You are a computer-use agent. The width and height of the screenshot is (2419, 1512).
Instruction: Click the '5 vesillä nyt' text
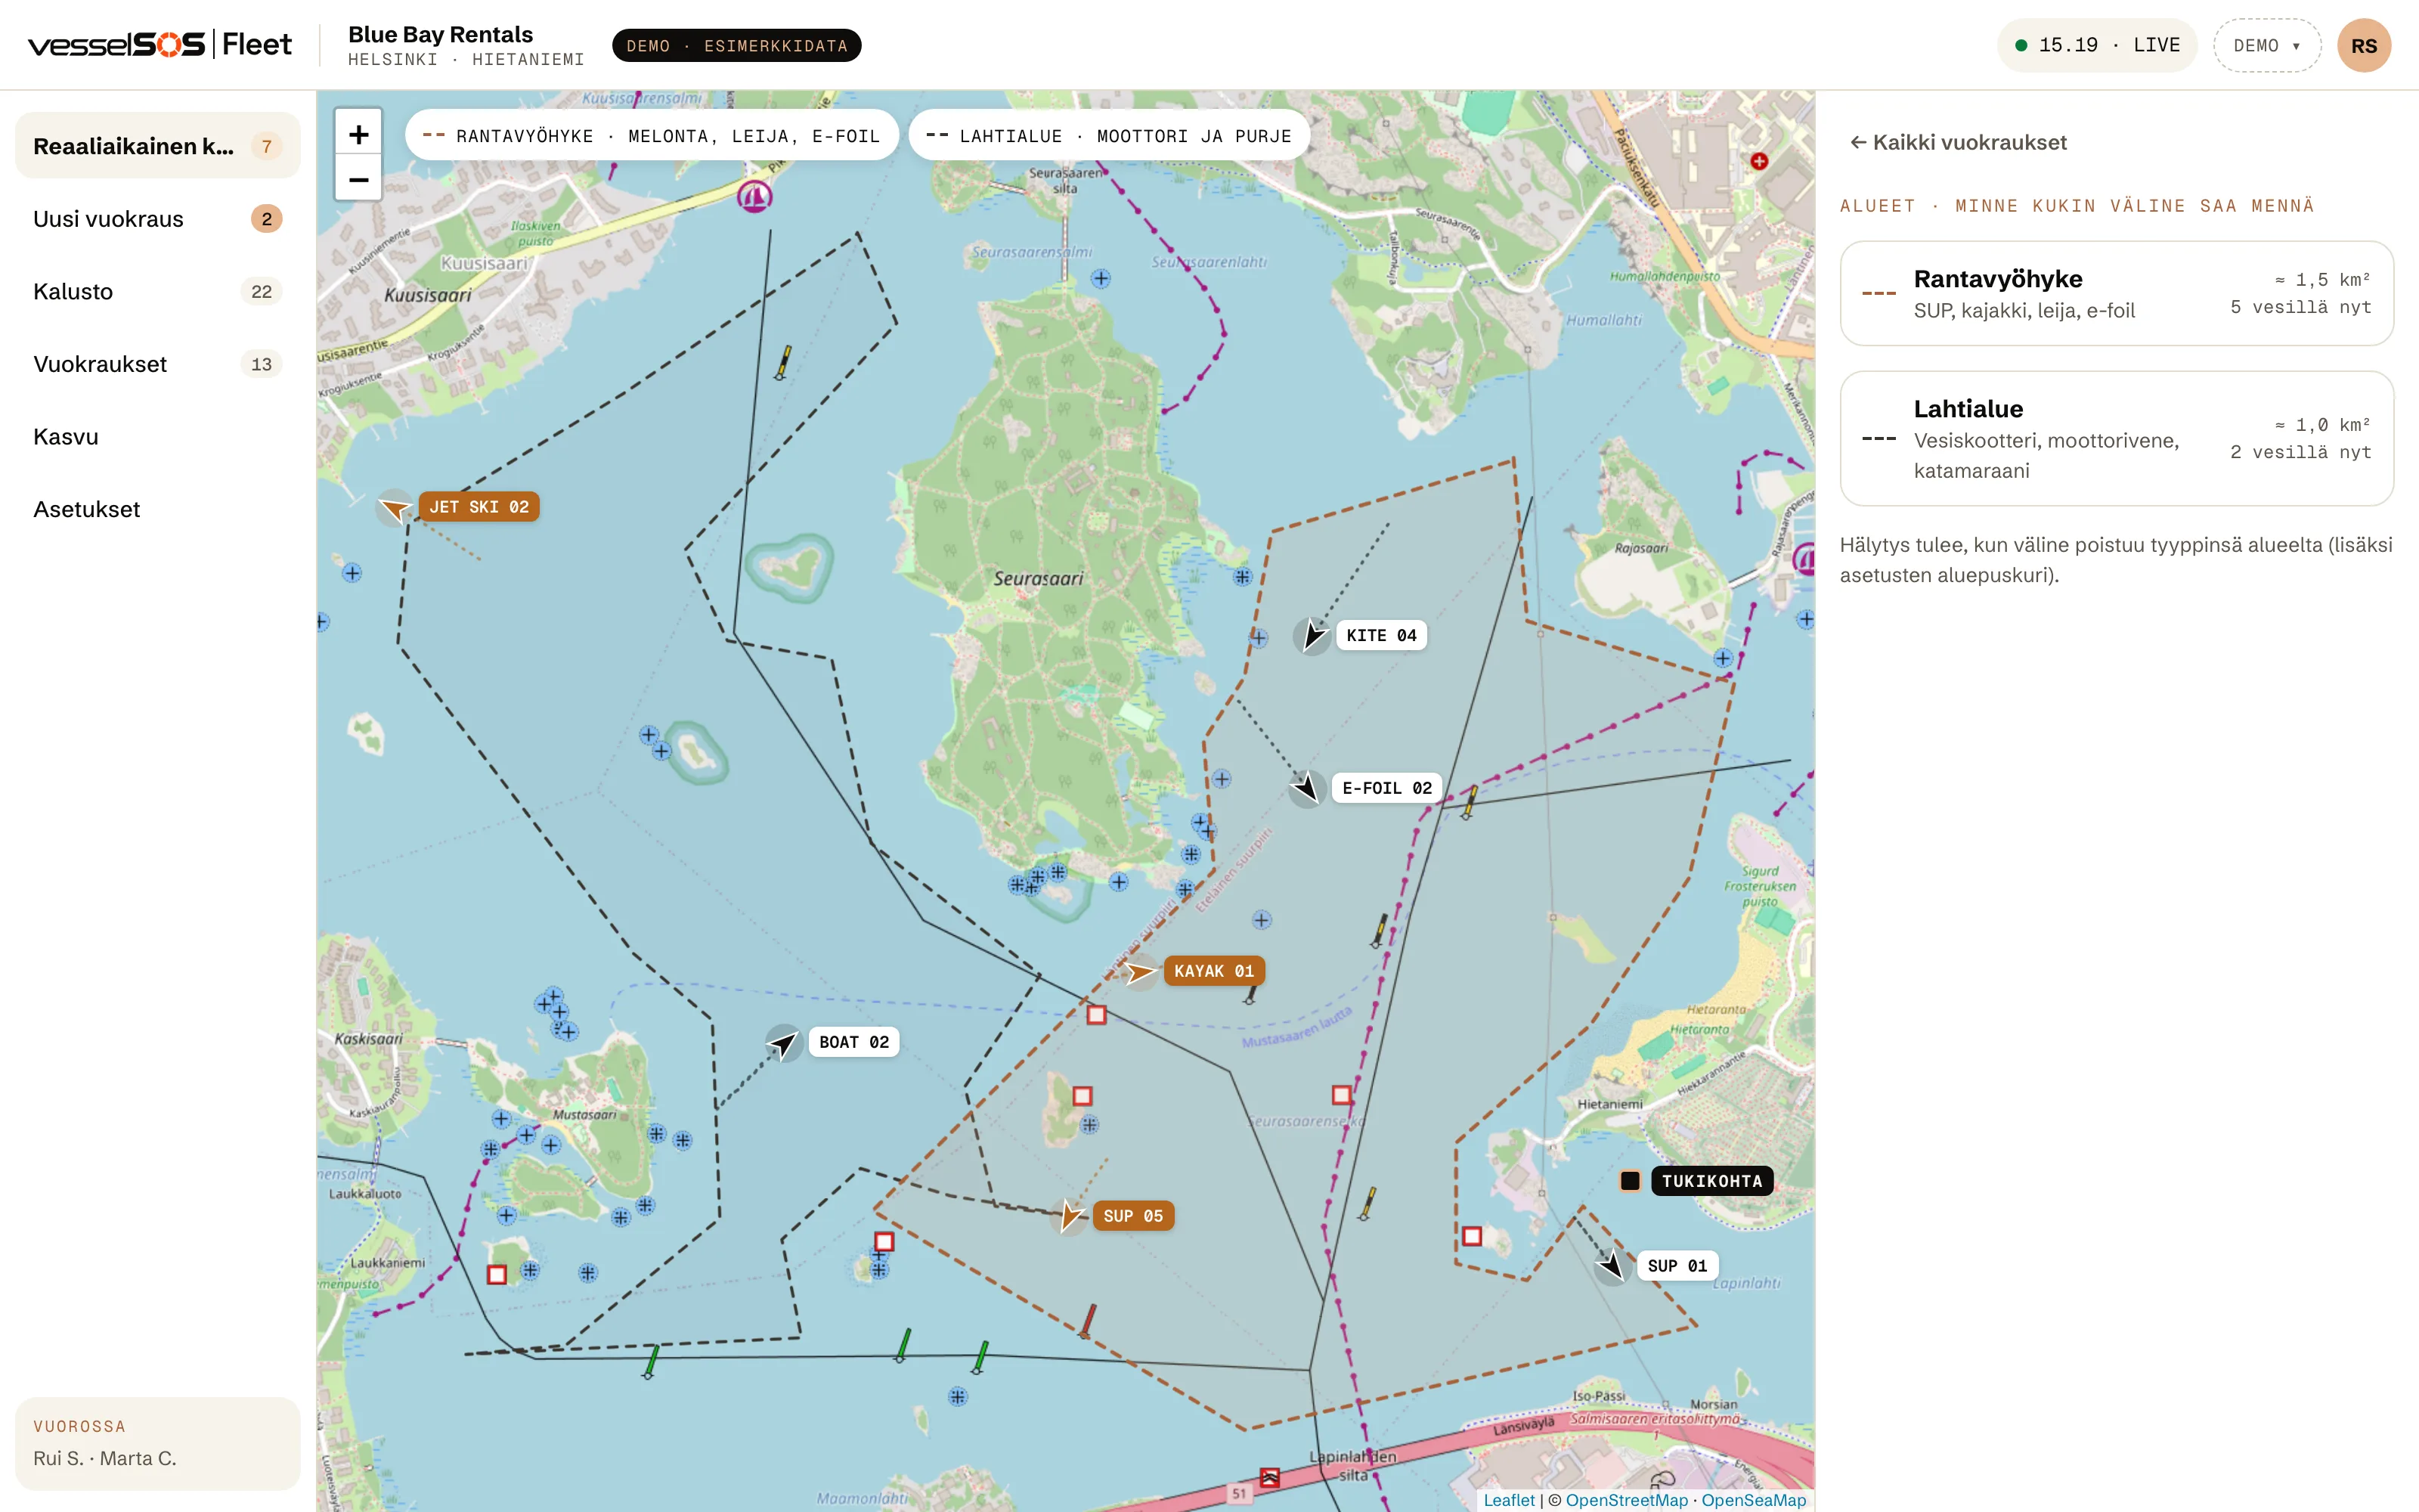[2300, 307]
